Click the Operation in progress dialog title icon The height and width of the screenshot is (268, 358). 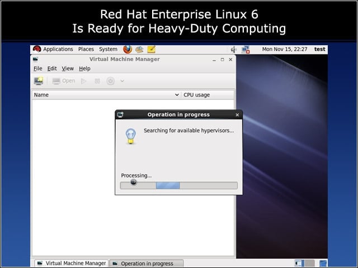pyautogui.click(x=120, y=114)
